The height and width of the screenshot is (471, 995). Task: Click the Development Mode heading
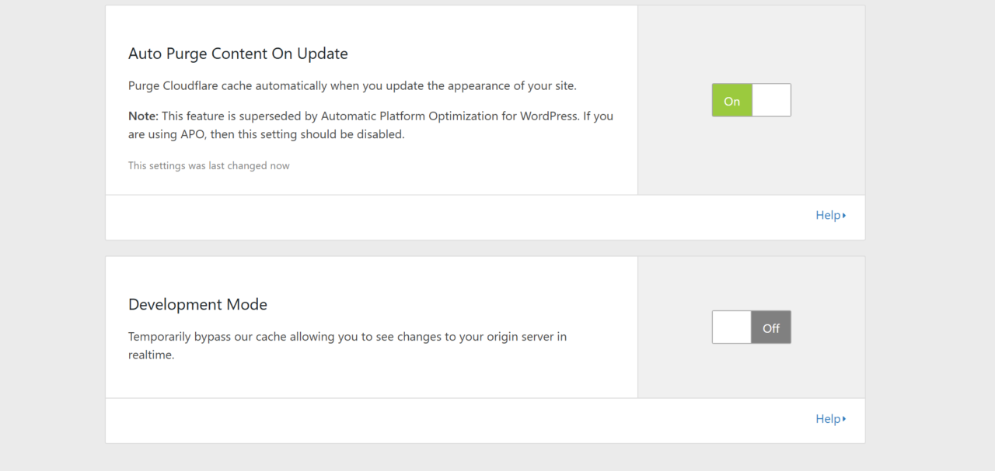click(197, 305)
